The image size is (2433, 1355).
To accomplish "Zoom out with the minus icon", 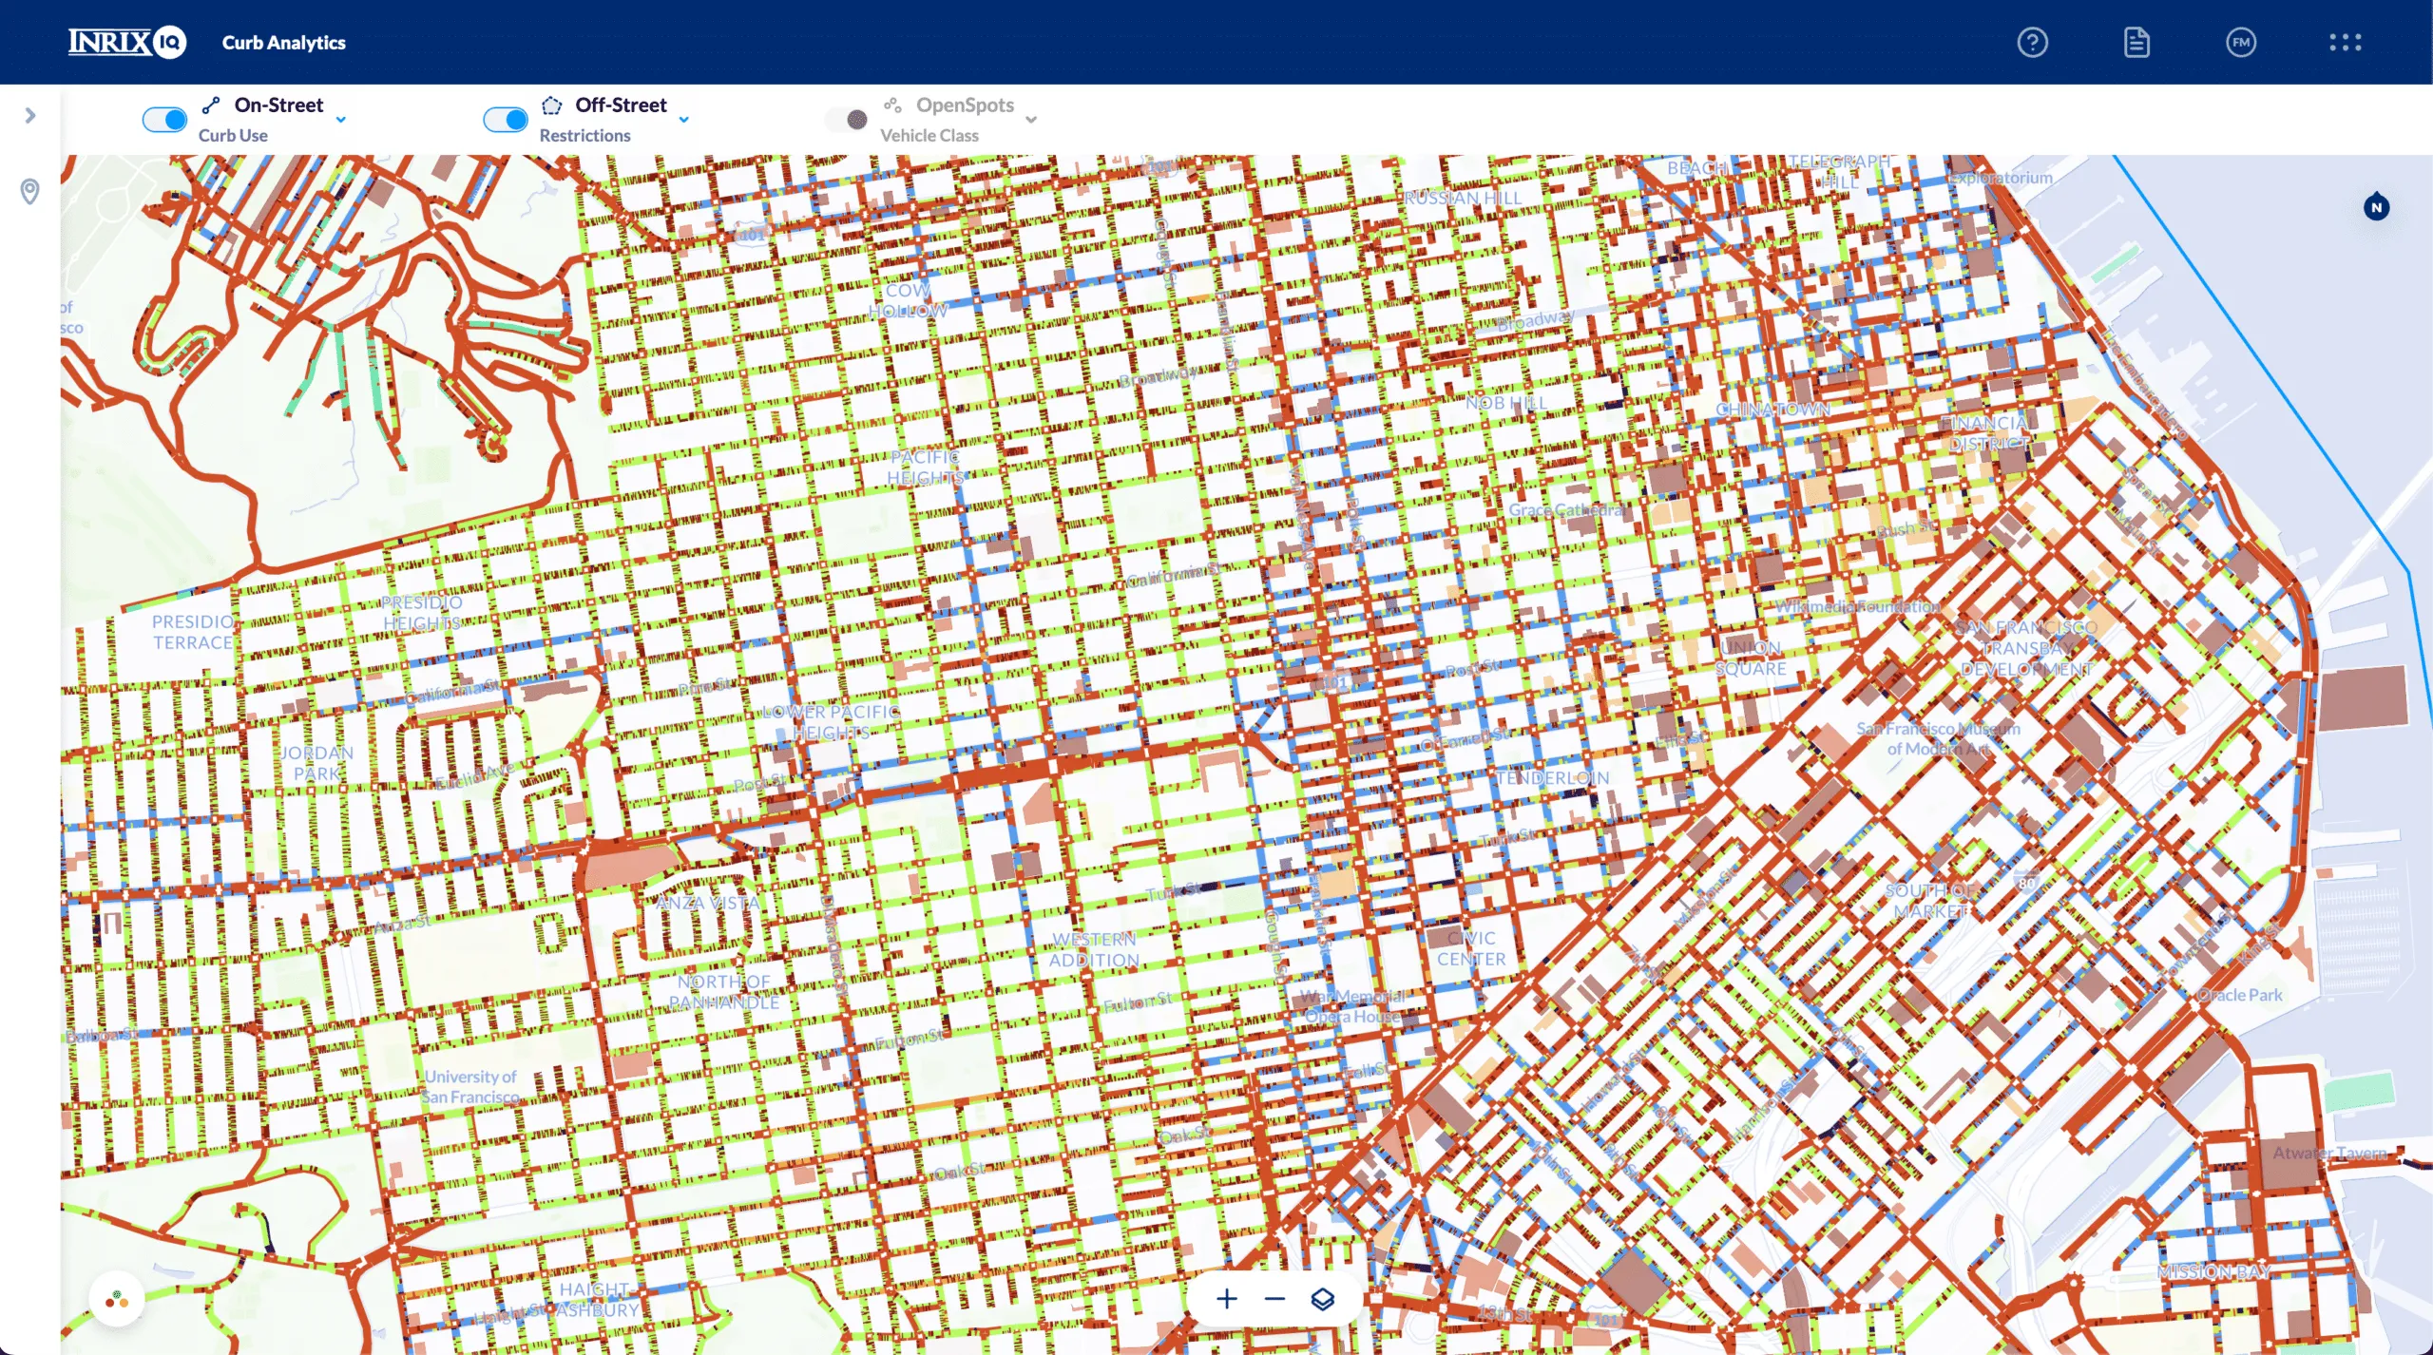I will coord(1274,1299).
